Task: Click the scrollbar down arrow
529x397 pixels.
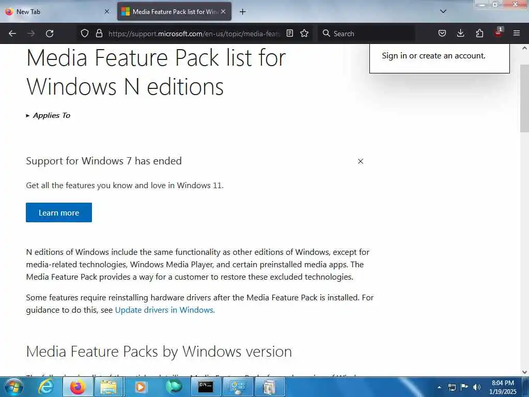Action: 524,372
